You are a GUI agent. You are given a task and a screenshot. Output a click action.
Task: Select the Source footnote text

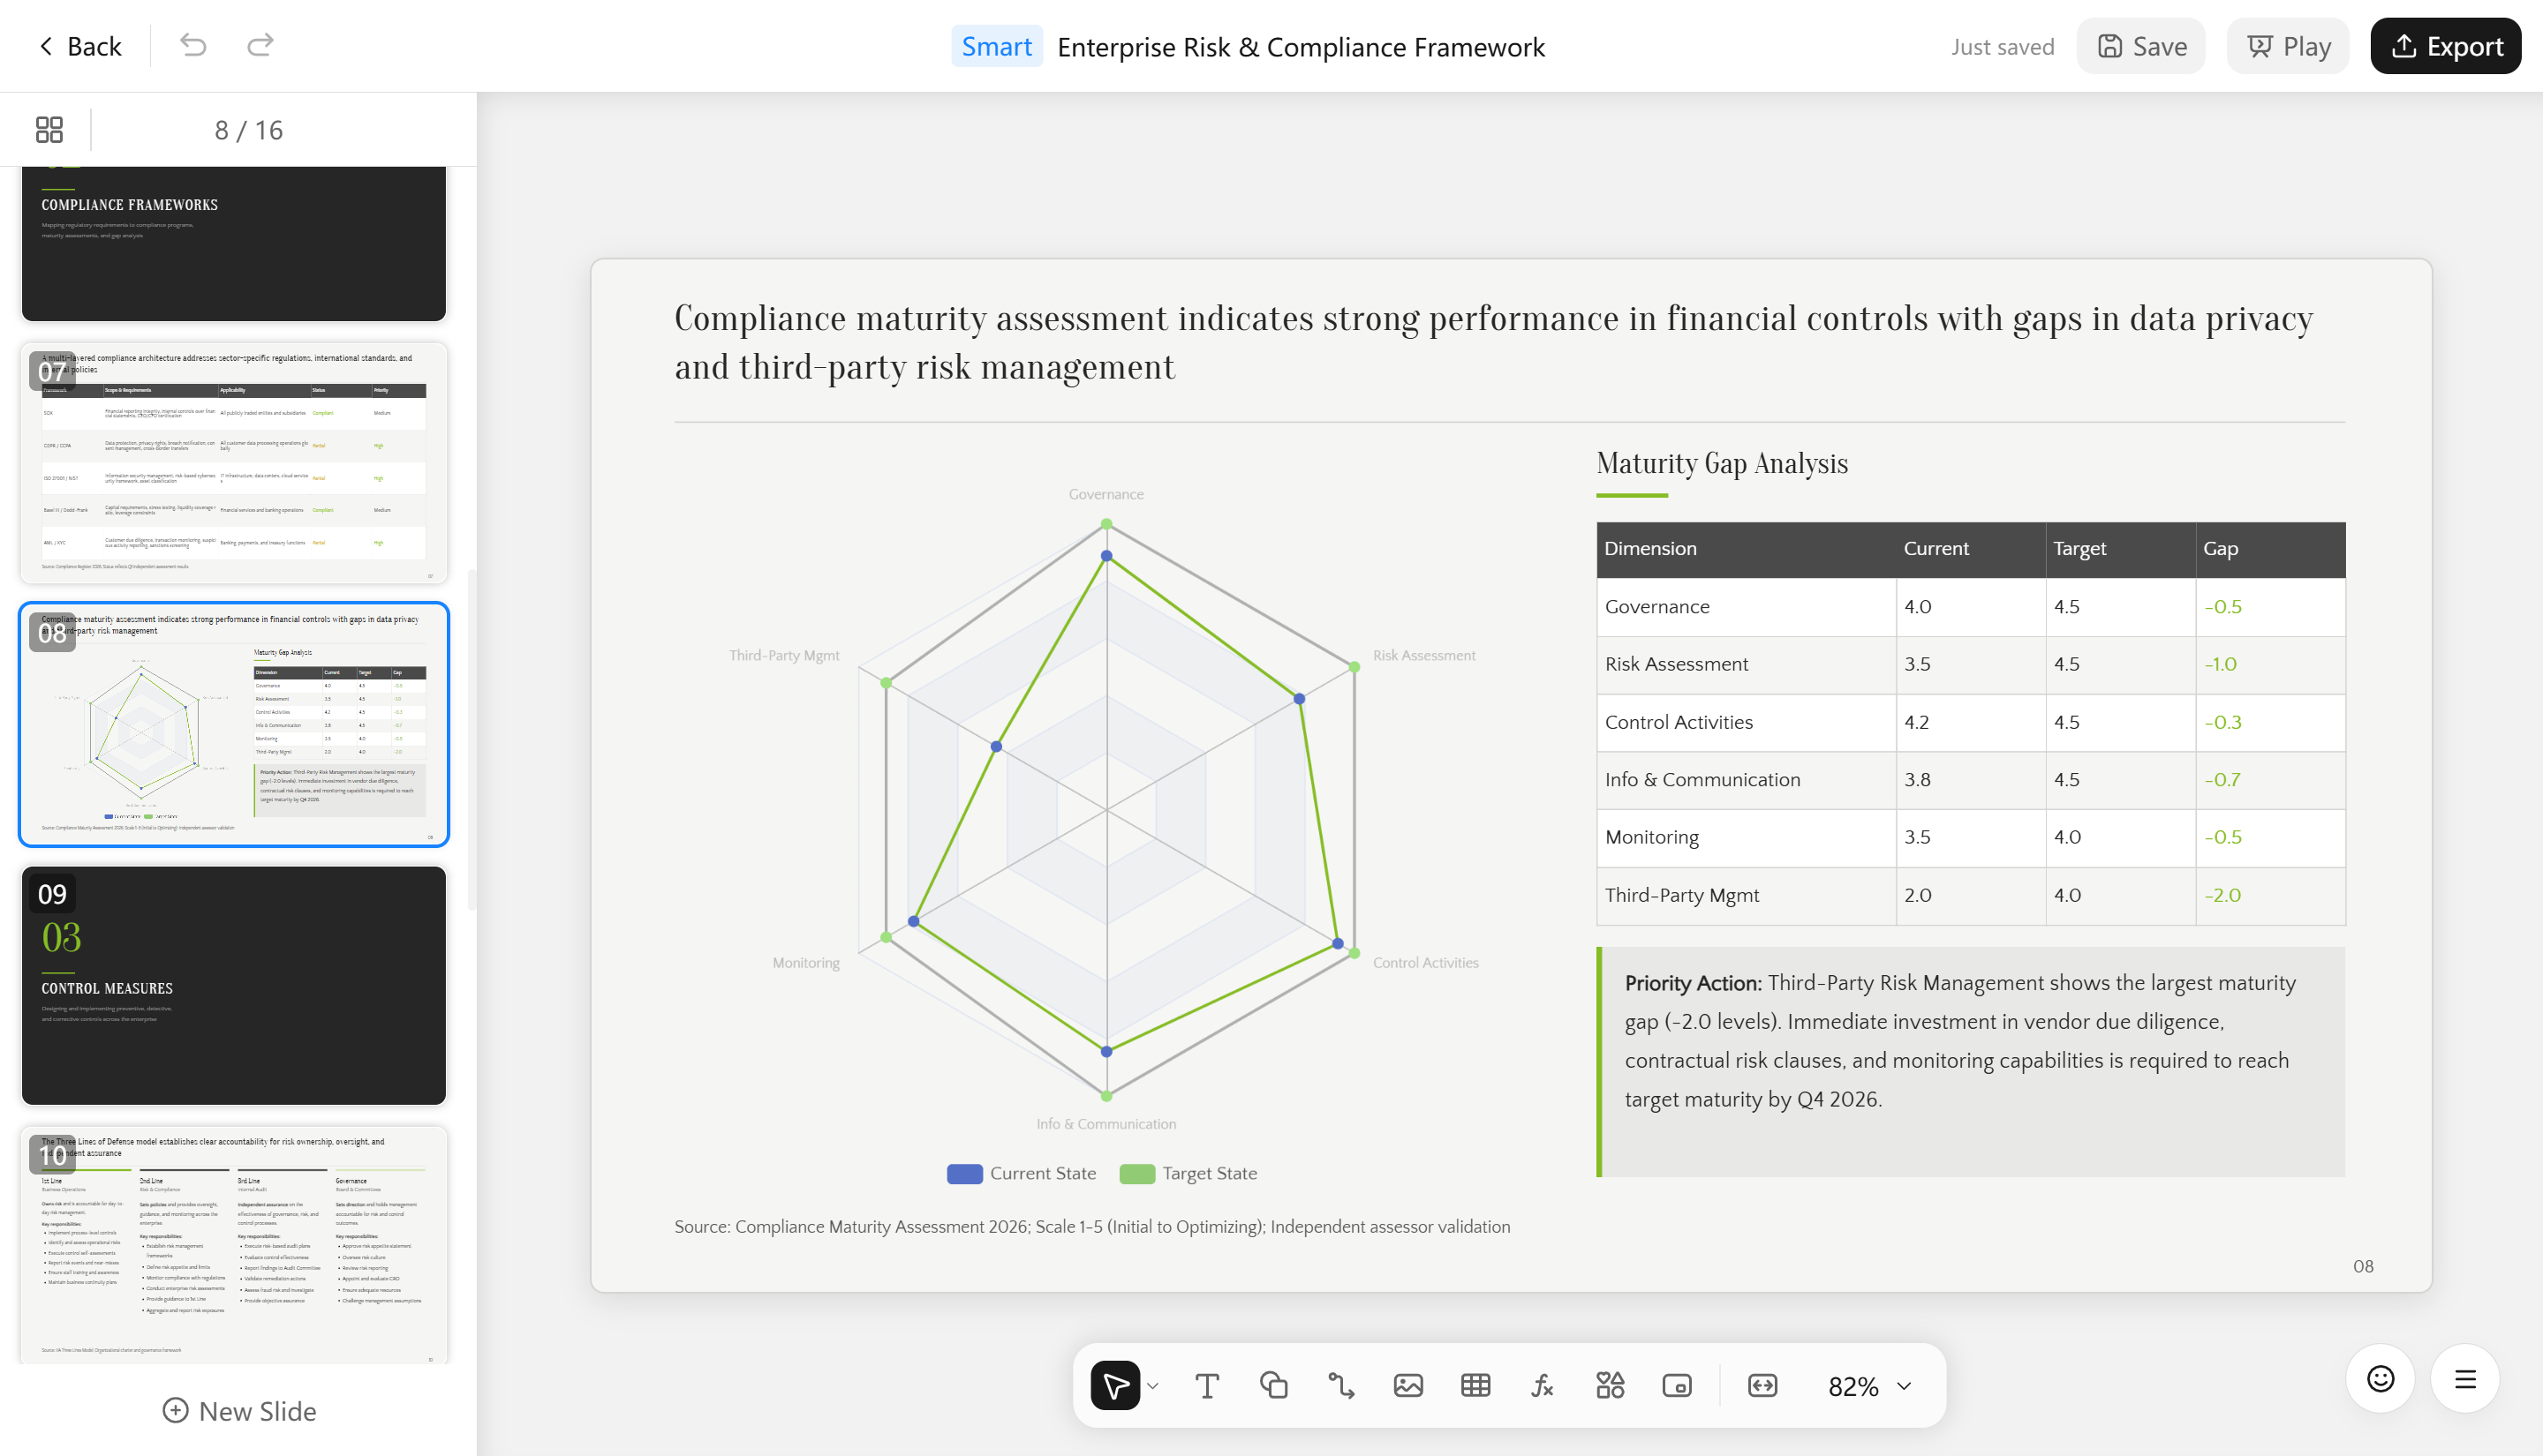[x=1092, y=1227]
